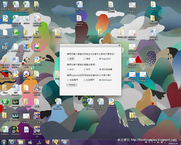181x145 pixels.
Task: Open the fiery face taskbar icon
Action: coord(48,142)
